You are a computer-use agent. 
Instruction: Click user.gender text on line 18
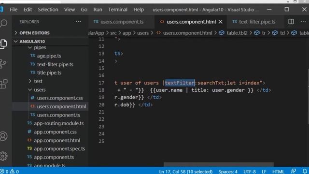pyautogui.click(x=228, y=90)
